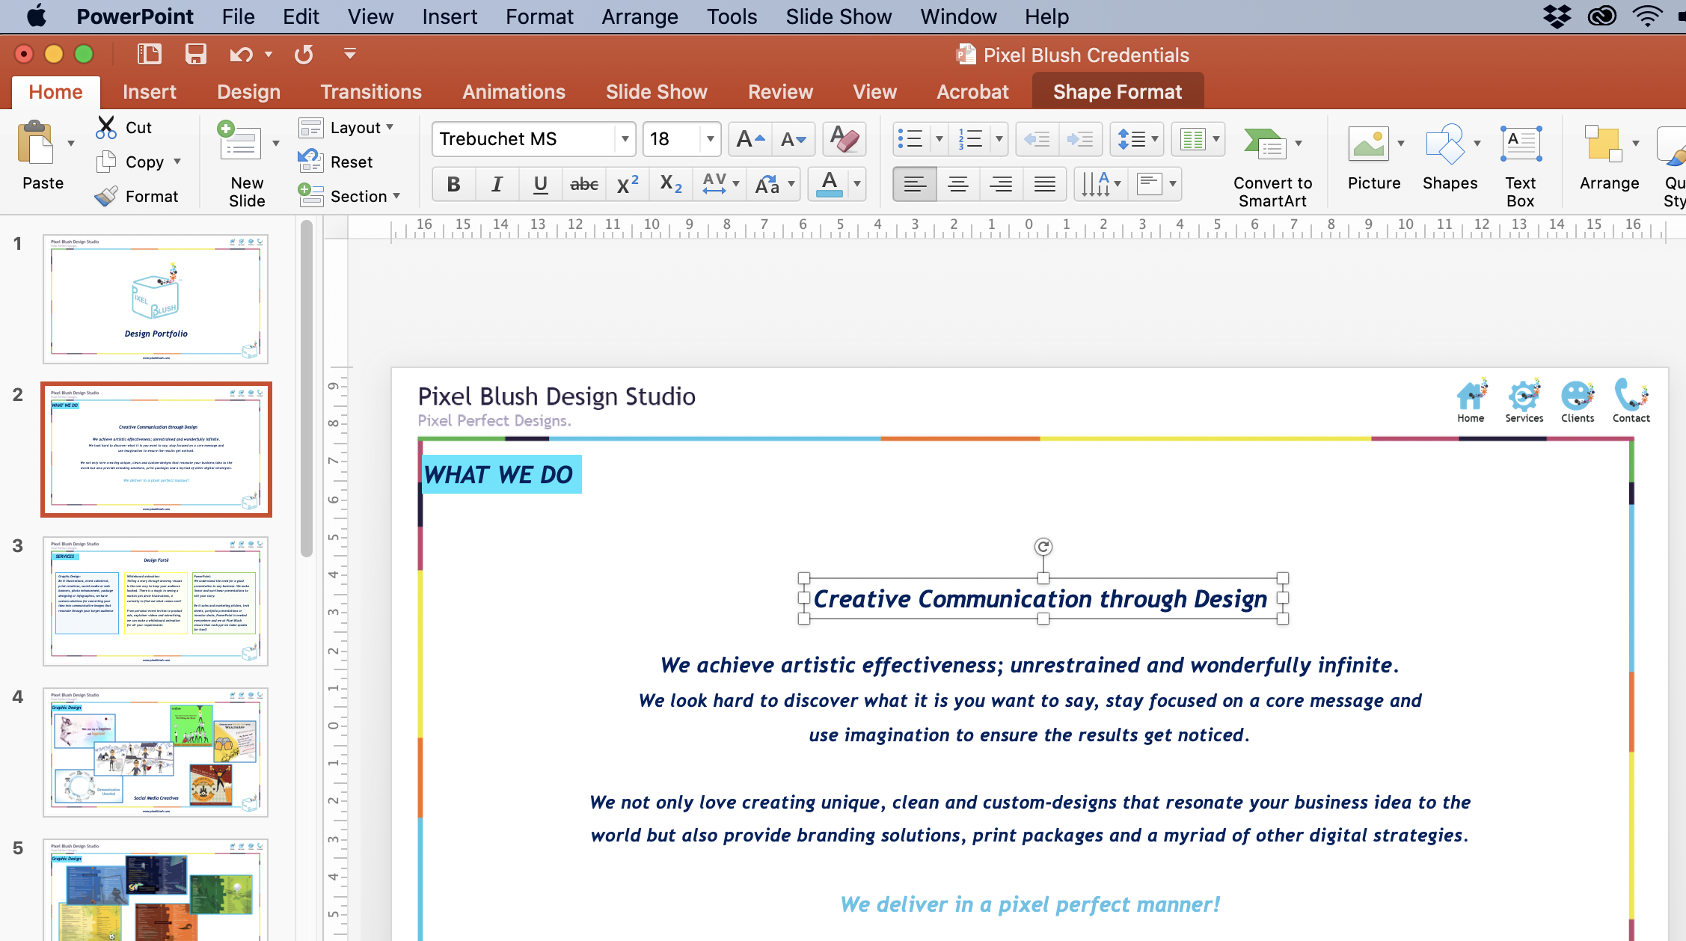Image resolution: width=1686 pixels, height=941 pixels.
Task: Click the Cut scissors icon
Action: 106,127
